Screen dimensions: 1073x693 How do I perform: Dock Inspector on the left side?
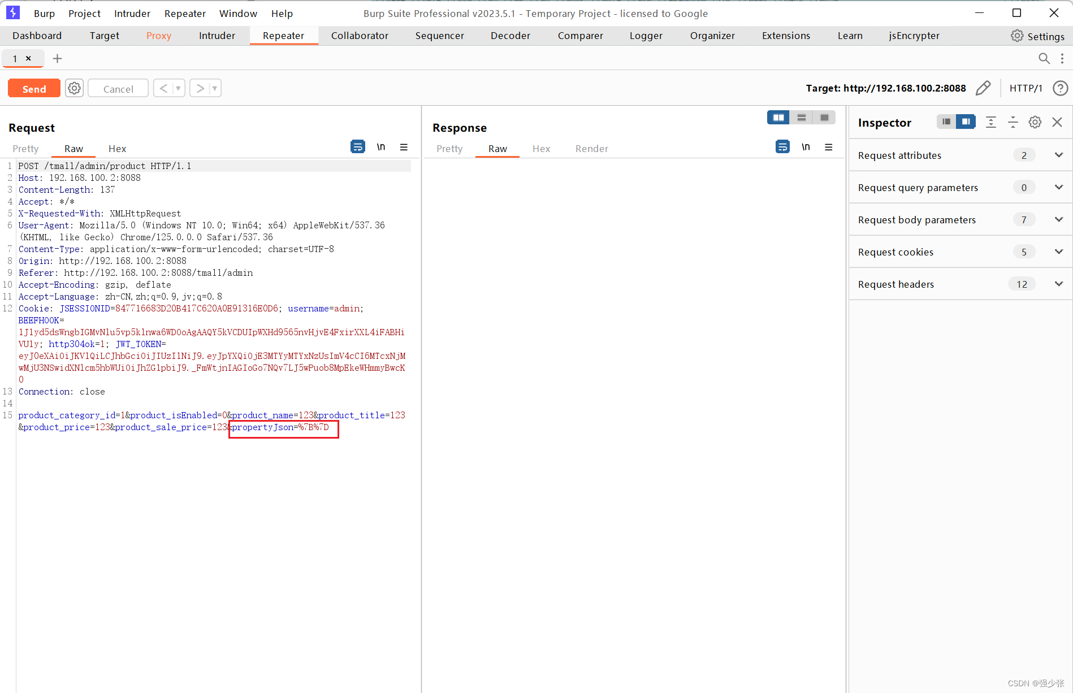pyautogui.click(x=946, y=122)
